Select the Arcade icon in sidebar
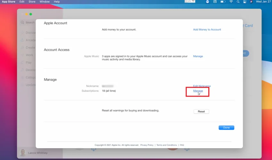The image size is (272, 160). 22,40
